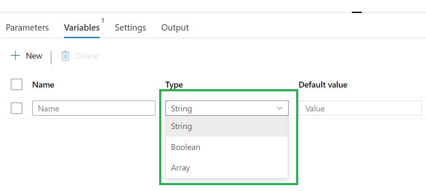Click the Name column header
Screen dimensions: 426x191
coord(43,85)
